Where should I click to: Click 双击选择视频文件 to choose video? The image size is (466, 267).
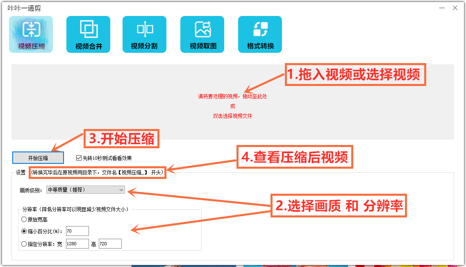232,116
